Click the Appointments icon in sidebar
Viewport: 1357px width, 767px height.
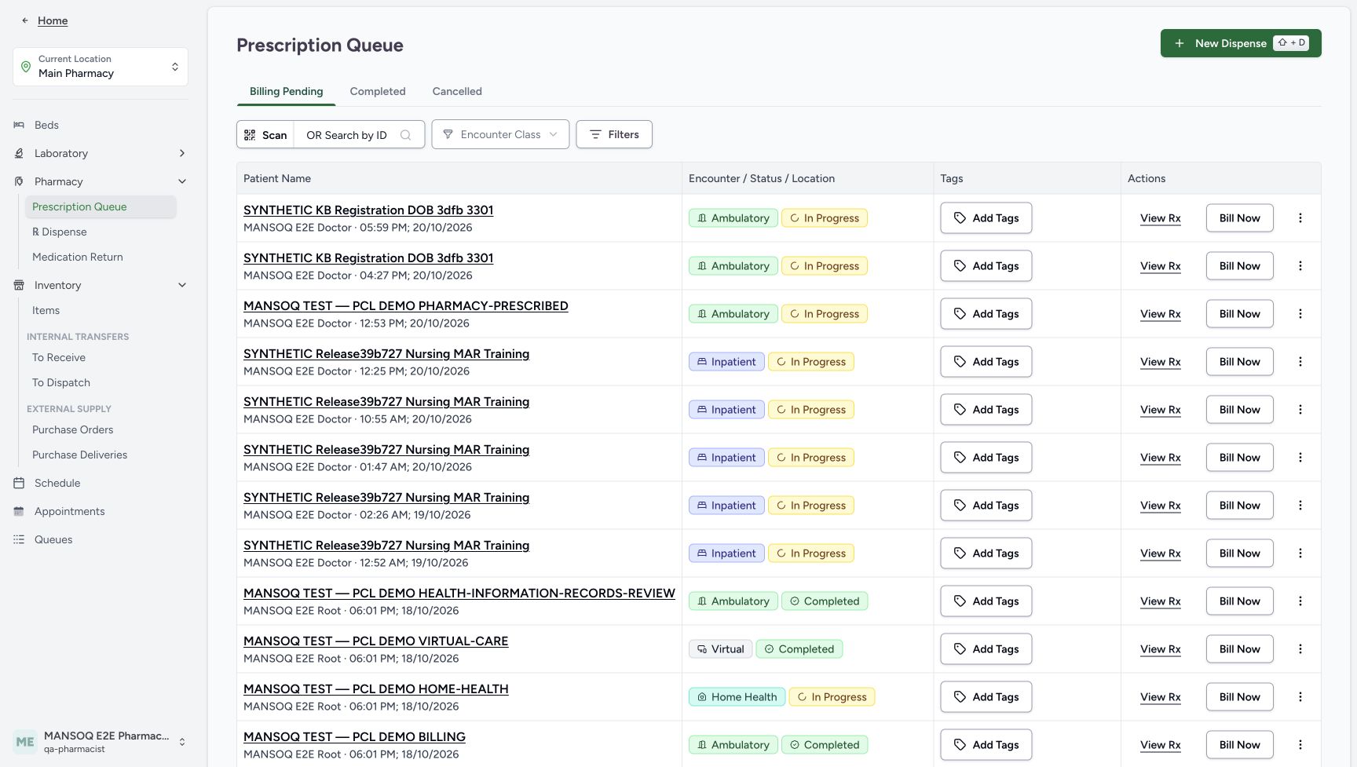tap(19, 511)
